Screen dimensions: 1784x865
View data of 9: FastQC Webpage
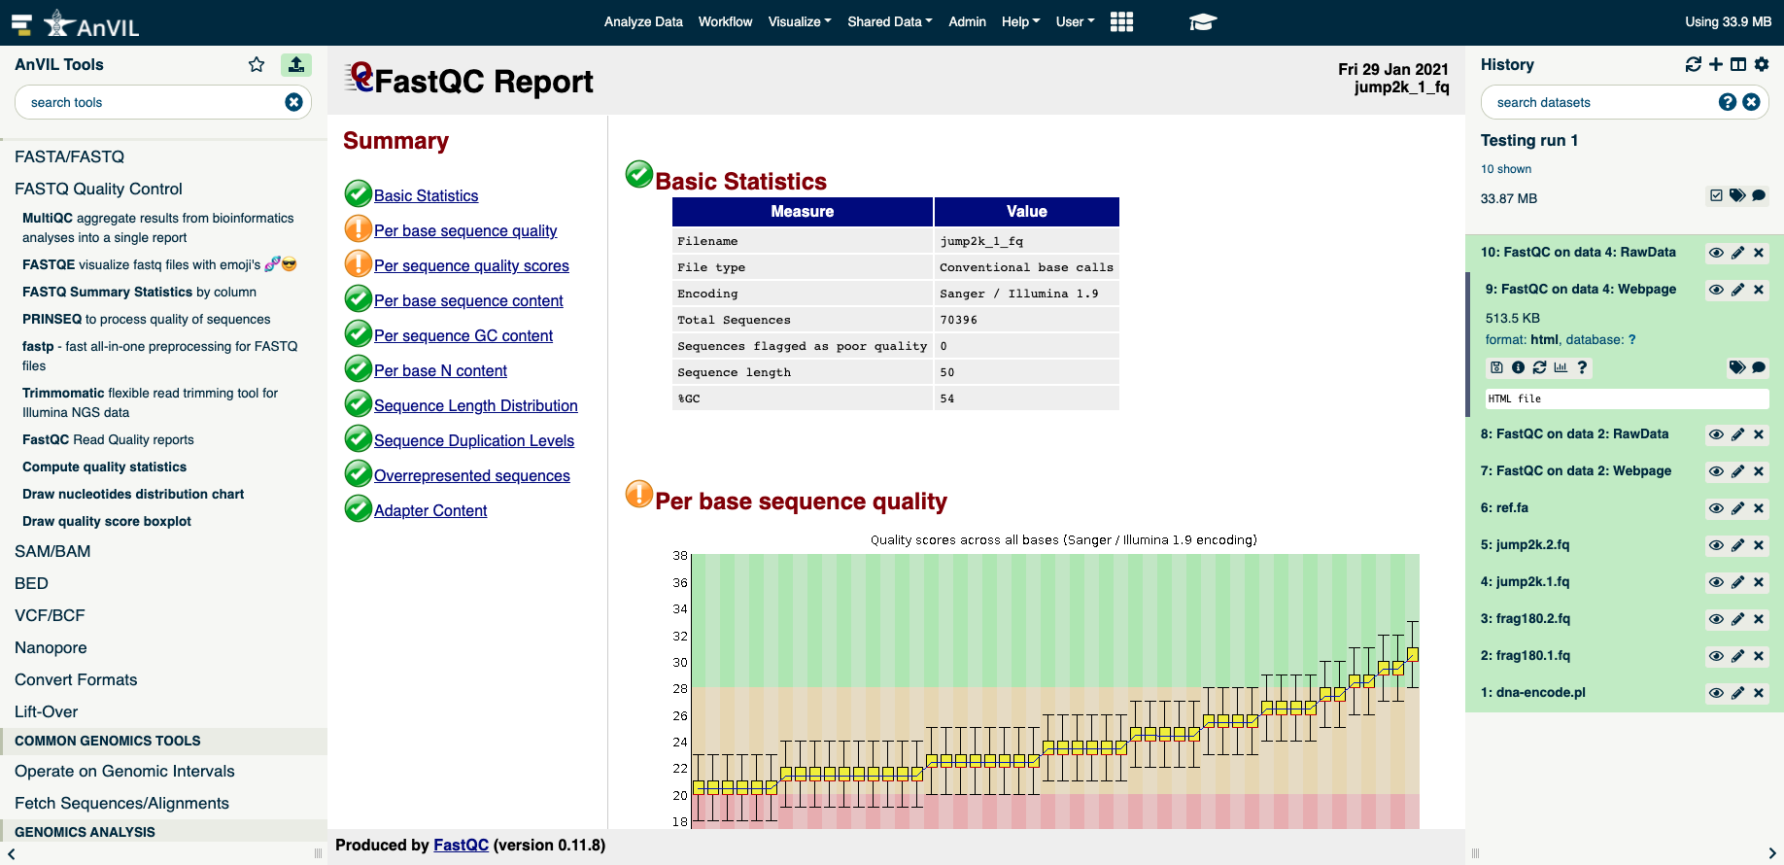point(1716,290)
